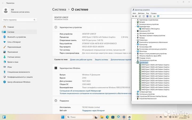Viewport: 192px width, 120px height.
Task: Open Widgets panel on taskbar
Action: point(4,117)
